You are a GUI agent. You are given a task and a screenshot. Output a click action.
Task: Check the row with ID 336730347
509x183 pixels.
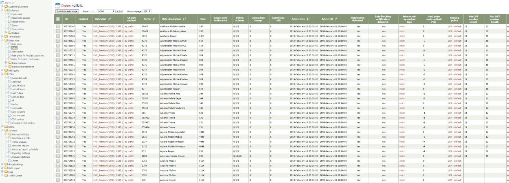point(58,26)
